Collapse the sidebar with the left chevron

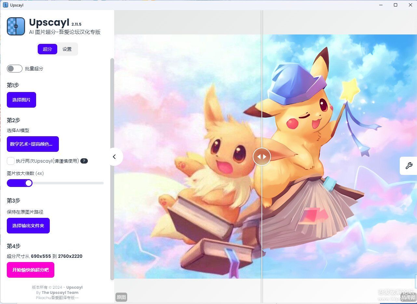coord(114,157)
